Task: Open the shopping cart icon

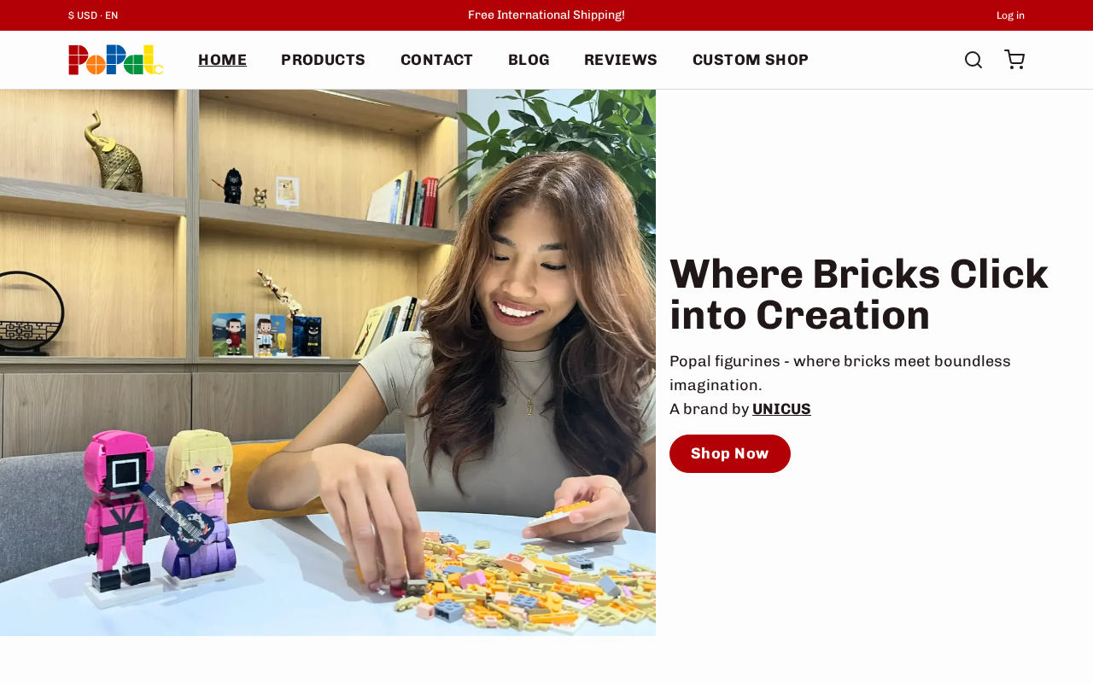Action: pyautogui.click(x=1014, y=60)
